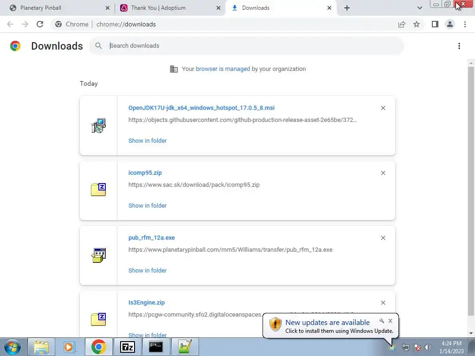
Task: Open the icomp95.zip file link
Action: coord(145,173)
